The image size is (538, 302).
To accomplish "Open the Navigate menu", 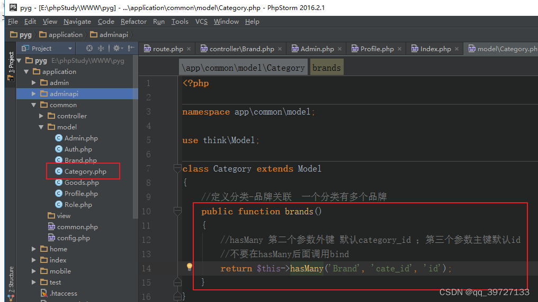I will [77, 22].
